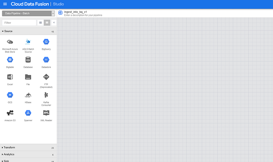Add the Kafka Consumer source plugin
Viewport: 273px width, 162px height.
point(46,99)
